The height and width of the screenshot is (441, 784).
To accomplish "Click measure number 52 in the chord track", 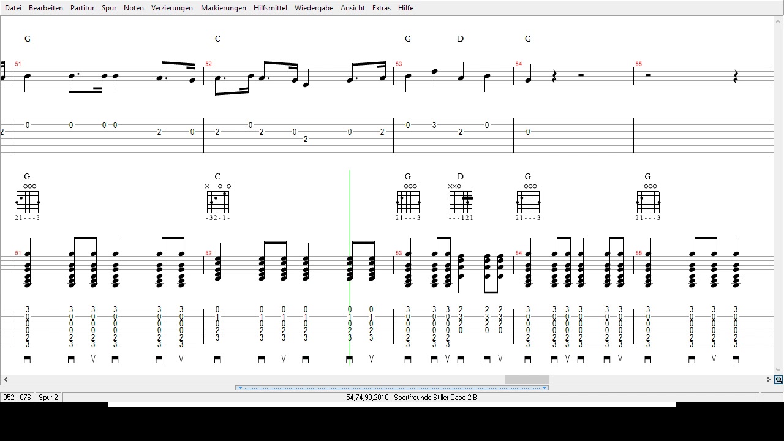I will pos(208,254).
